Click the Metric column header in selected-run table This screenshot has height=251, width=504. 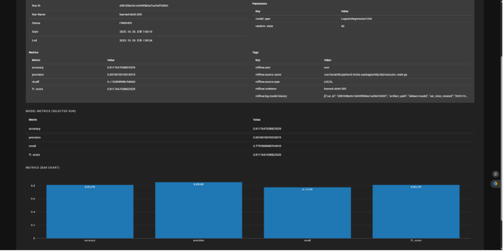coord(33,120)
